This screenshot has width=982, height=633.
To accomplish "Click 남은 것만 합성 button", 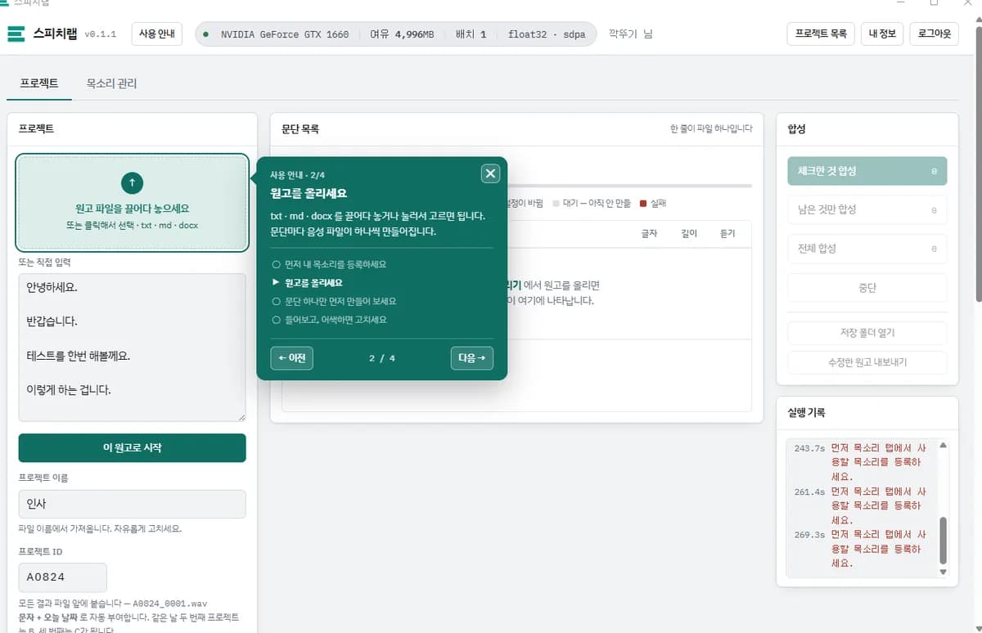I will pyautogui.click(x=867, y=209).
